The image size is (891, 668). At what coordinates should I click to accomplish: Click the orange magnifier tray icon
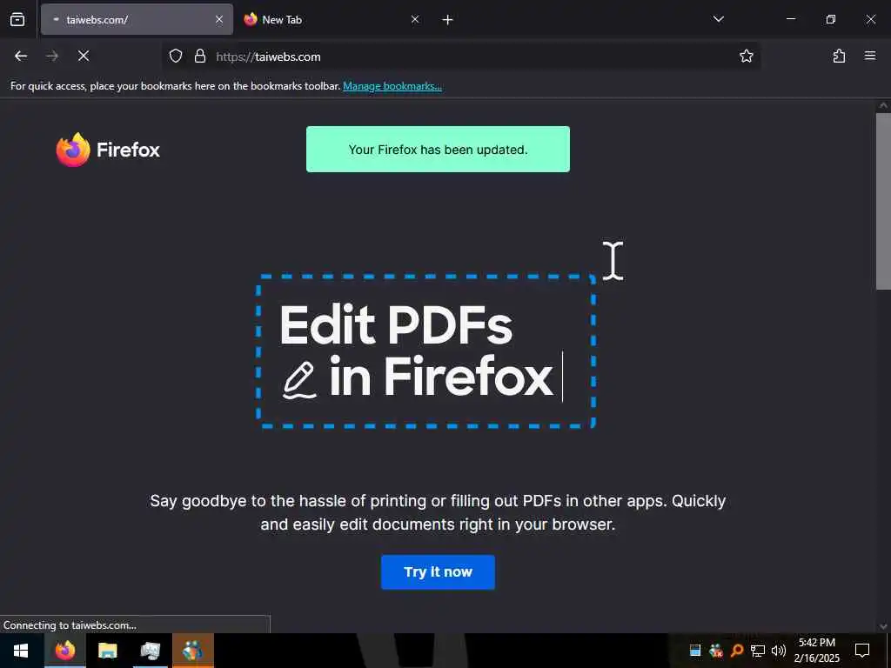737,651
